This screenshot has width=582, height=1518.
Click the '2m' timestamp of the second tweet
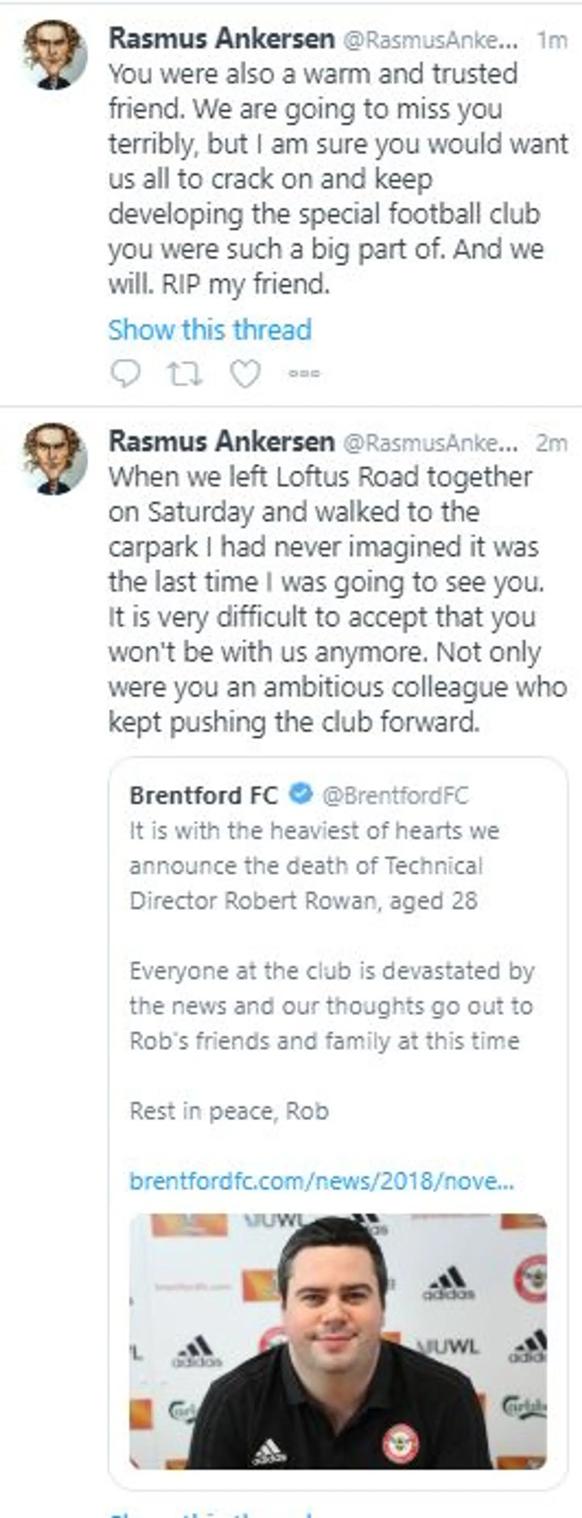(551, 443)
